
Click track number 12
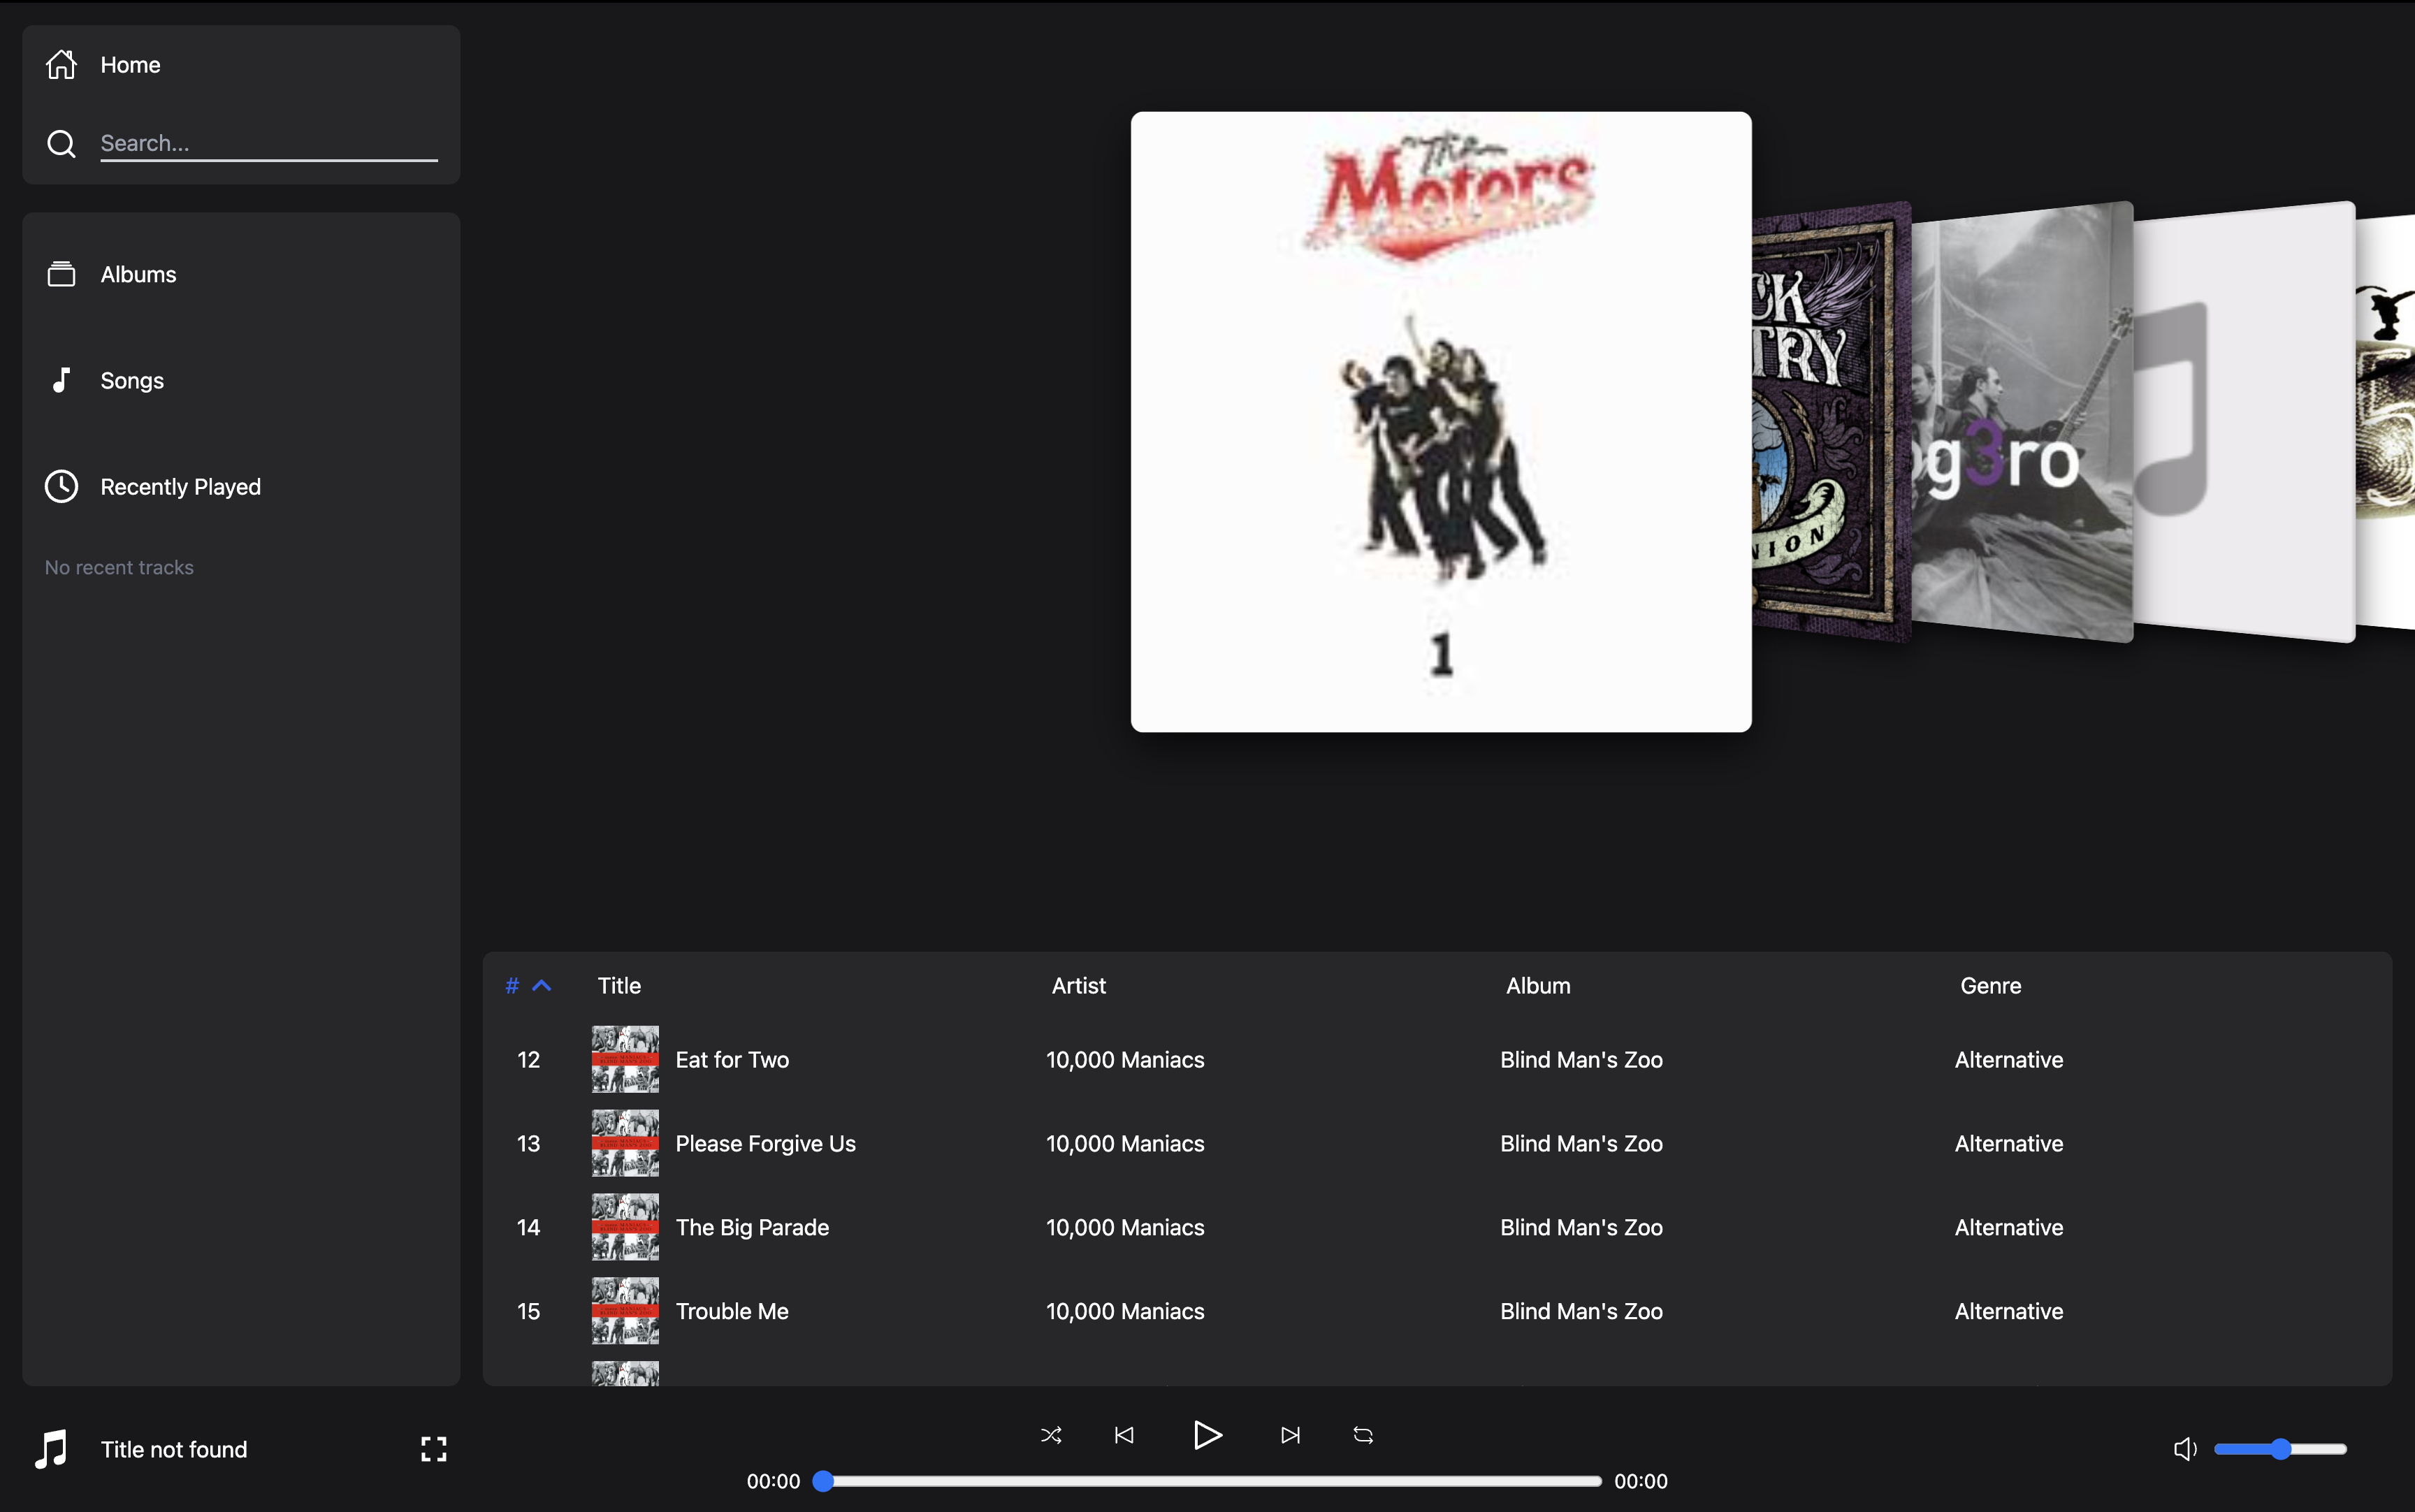click(x=528, y=1059)
